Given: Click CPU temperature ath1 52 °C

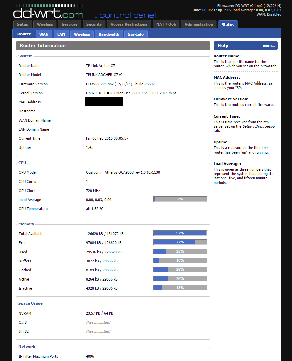Looking at the screenshot, I should tap(95, 209).
